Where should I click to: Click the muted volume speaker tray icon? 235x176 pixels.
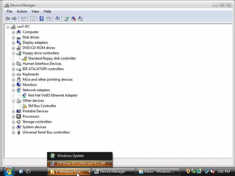click(x=212, y=171)
